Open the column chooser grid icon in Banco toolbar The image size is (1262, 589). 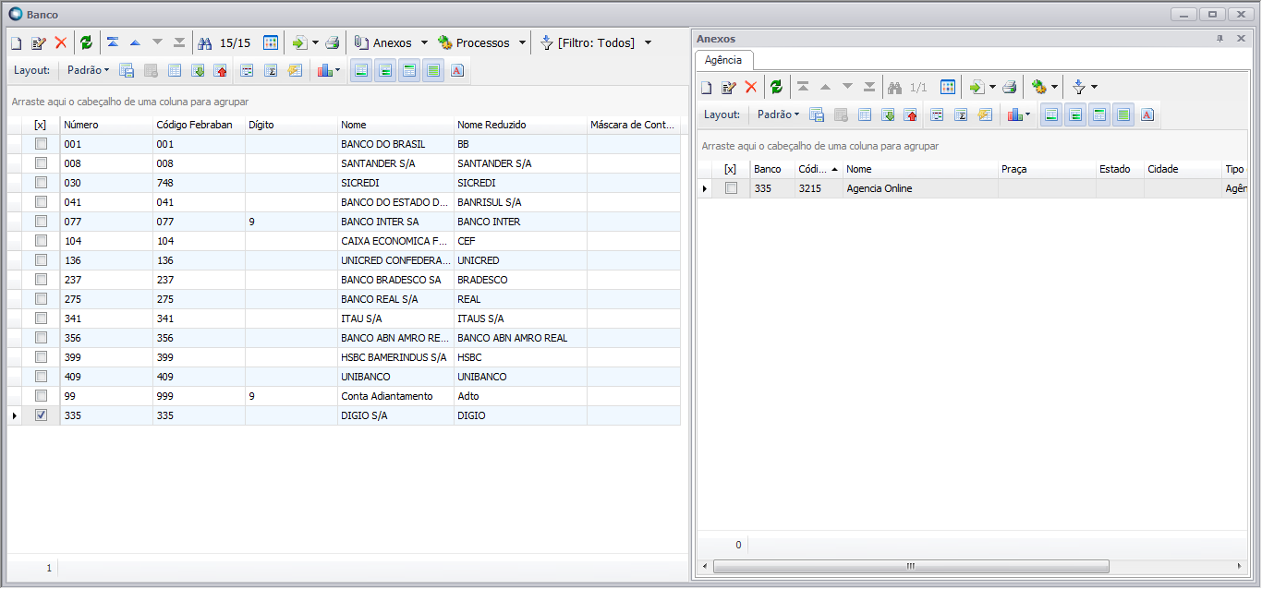[271, 42]
